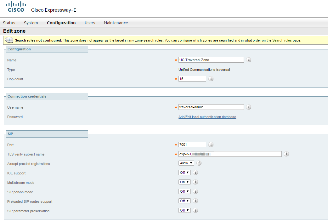Open info icon next to Username field
Viewport: 328px width, 221px height.
click(248, 107)
